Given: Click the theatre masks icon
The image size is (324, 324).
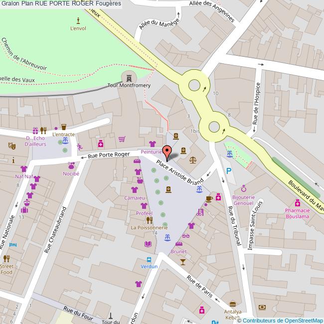Looking at the screenshot, I should click(11, 146).
